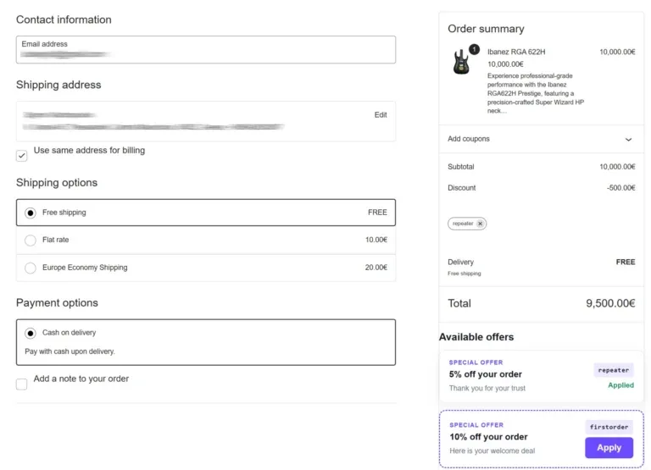The image size is (651, 470).
Task: Expand the Add coupons chevron
Action: click(x=628, y=140)
